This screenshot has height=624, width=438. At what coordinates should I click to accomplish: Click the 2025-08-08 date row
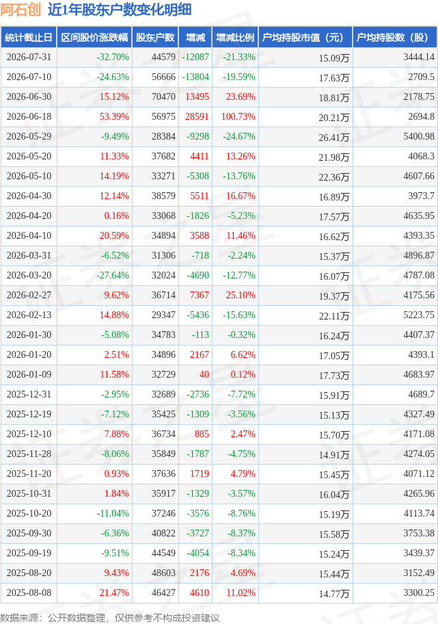(x=219, y=593)
